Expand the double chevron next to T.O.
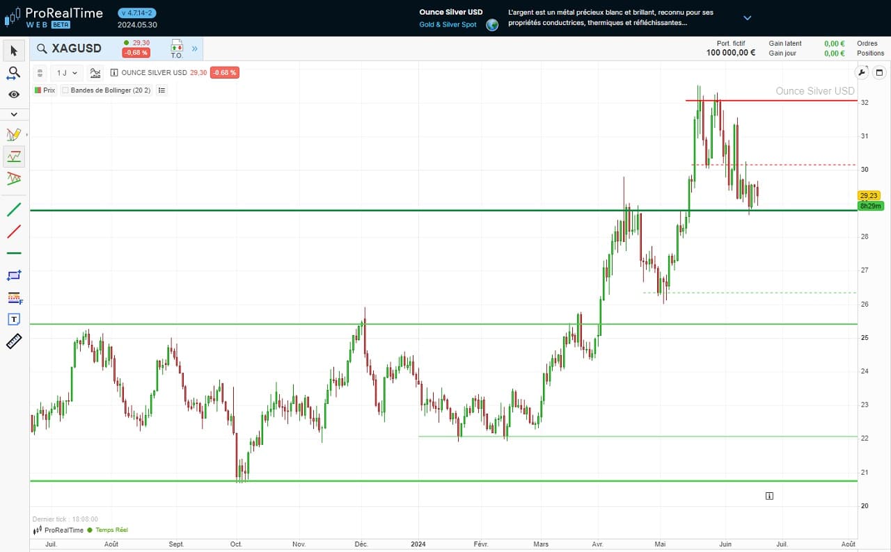The image size is (891, 552). [x=194, y=49]
